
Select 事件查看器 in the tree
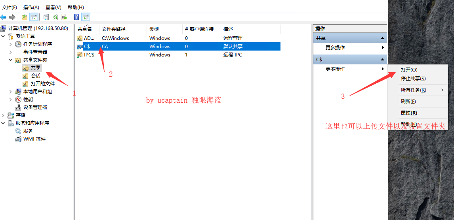click(x=35, y=52)
